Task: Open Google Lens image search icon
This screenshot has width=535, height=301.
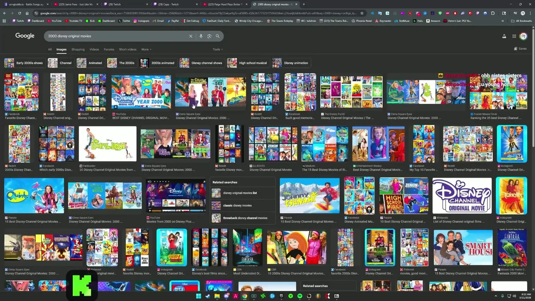Action: click(x=209, y=36)
